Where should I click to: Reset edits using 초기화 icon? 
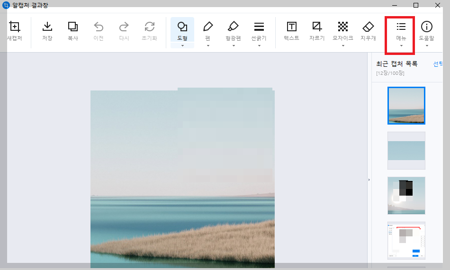click(150, 27)
